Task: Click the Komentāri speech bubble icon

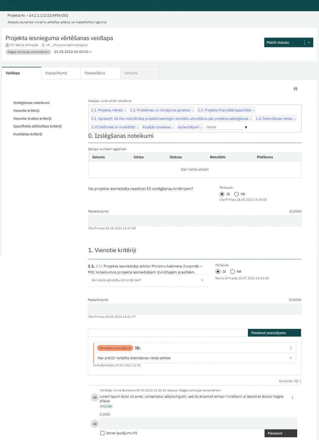Action: (296, 381)
